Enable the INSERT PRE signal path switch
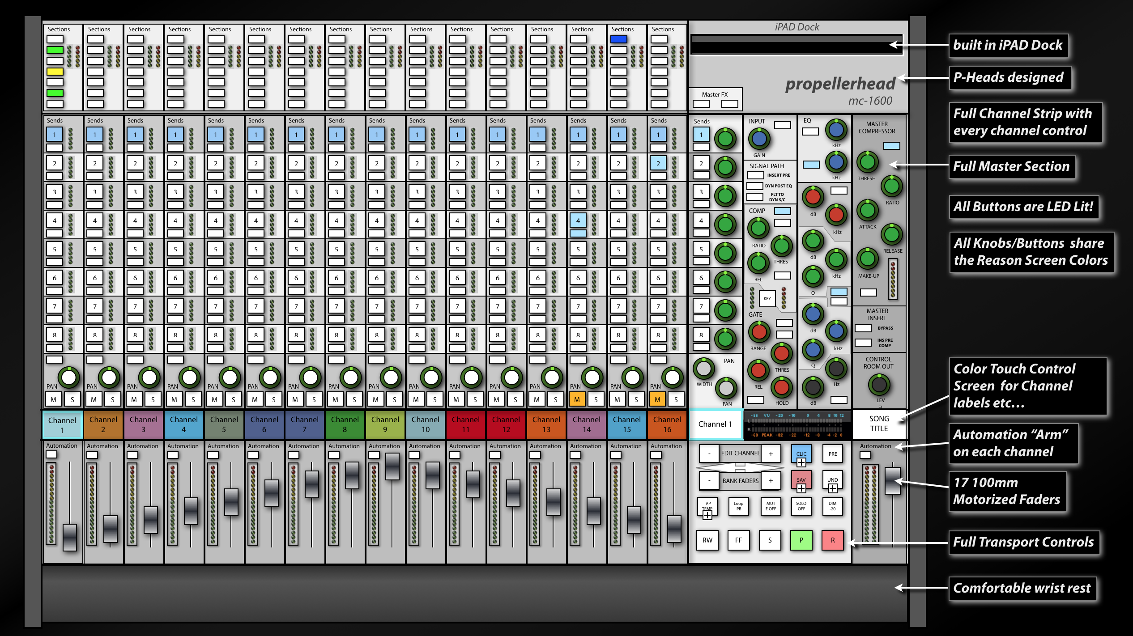This screenshot has width=1133, height=636. tap(755, 175)
